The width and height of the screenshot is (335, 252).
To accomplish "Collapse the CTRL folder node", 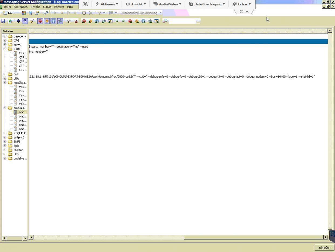I will coord(5,49).
